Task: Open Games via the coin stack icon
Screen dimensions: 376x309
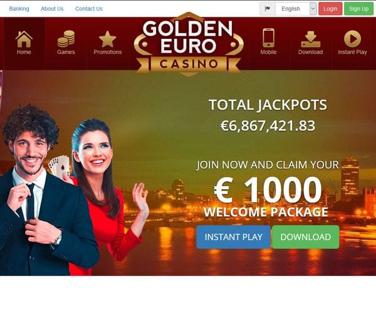Action: coord(66,39)
